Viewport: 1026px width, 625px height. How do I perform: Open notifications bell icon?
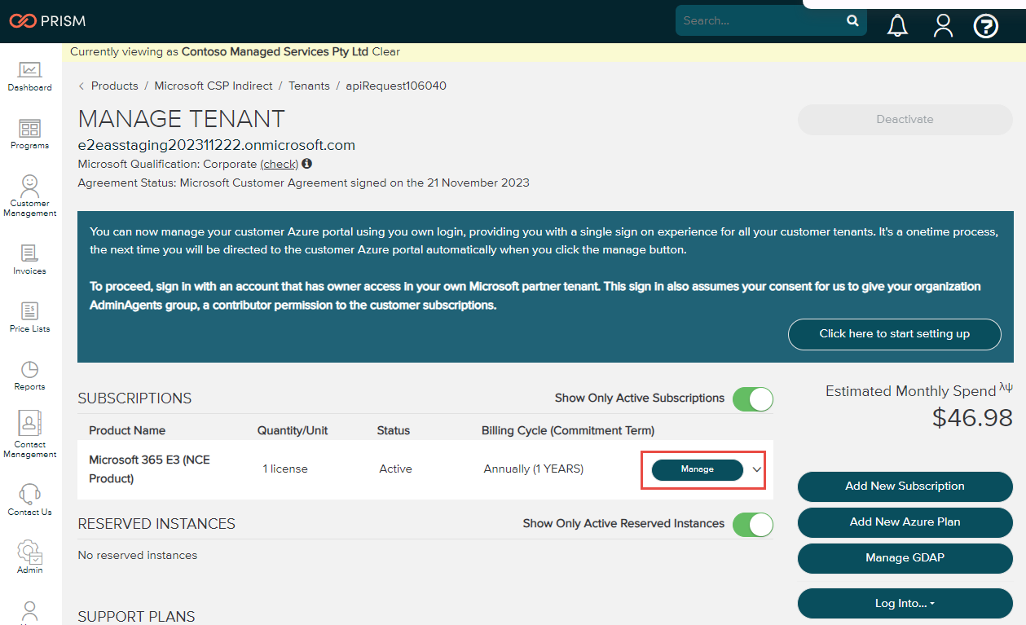pyautogui.click(x=897, y=25)
